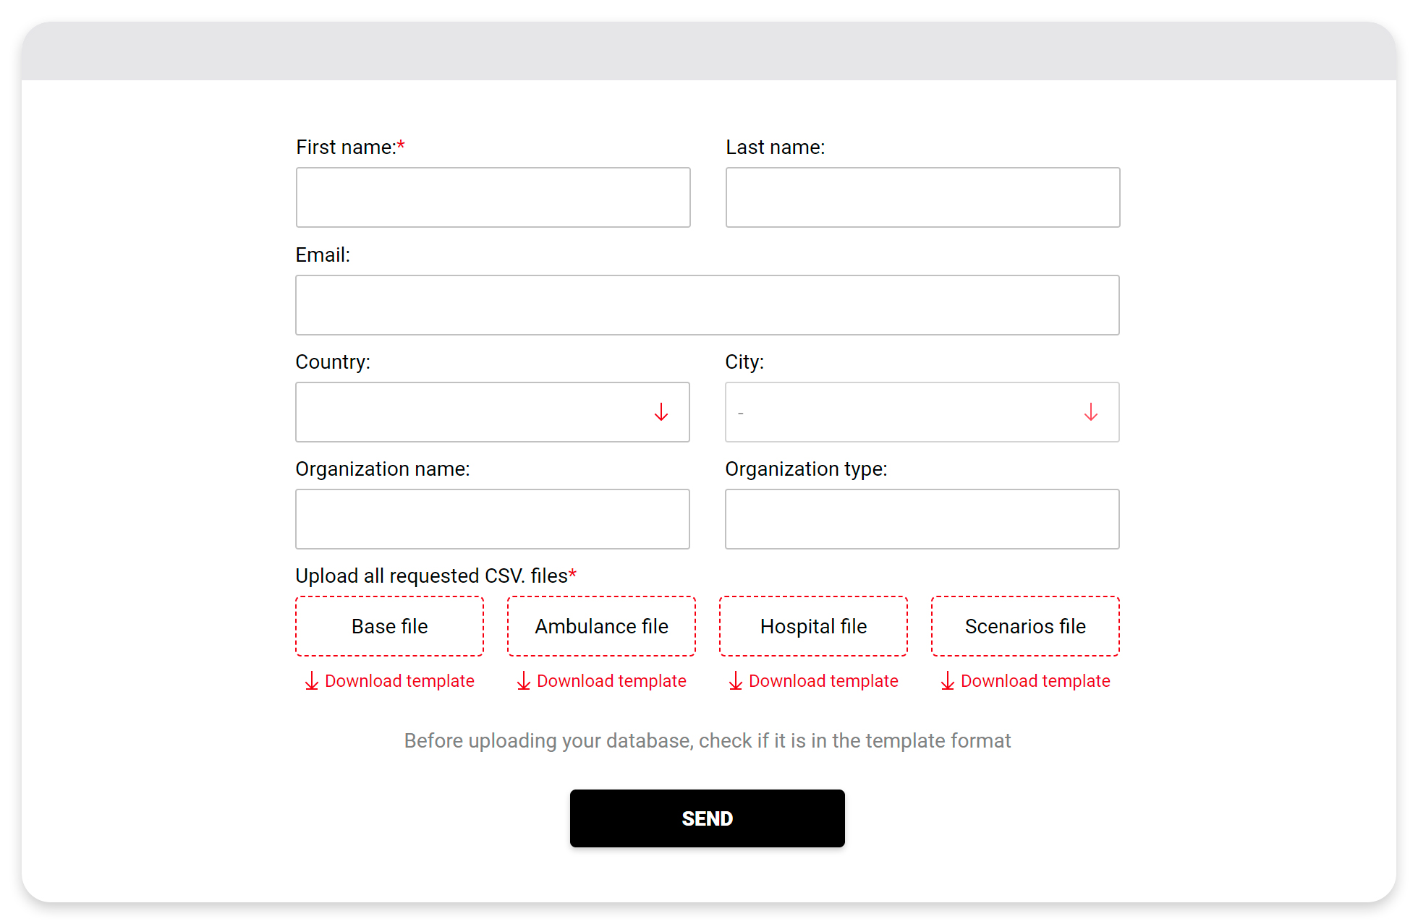1418x924 pixels.
Task: Click the Country dropdown arrow icon
Action: [x=661, y=412]
